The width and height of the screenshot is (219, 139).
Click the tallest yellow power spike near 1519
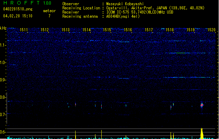pos(202,133)
